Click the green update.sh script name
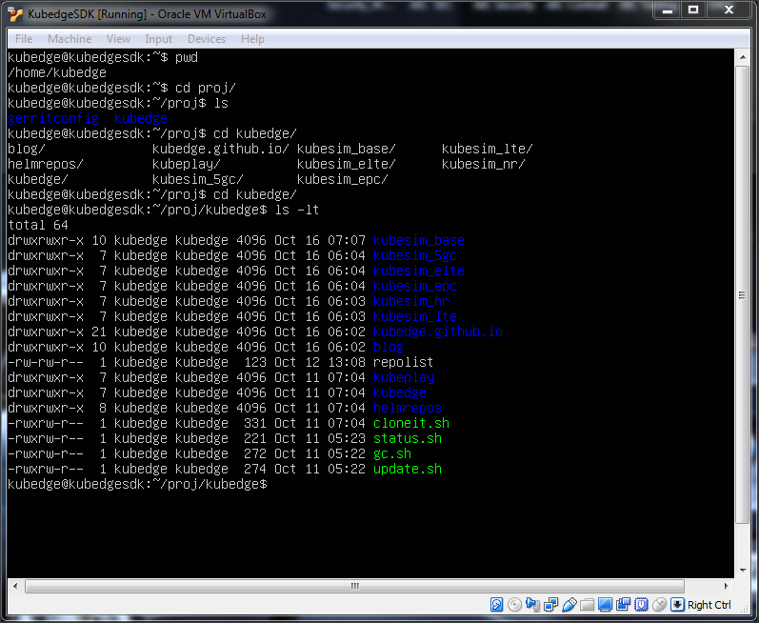Image resolution: width=759 pixels, height=623 pixels. coord(407,469)
